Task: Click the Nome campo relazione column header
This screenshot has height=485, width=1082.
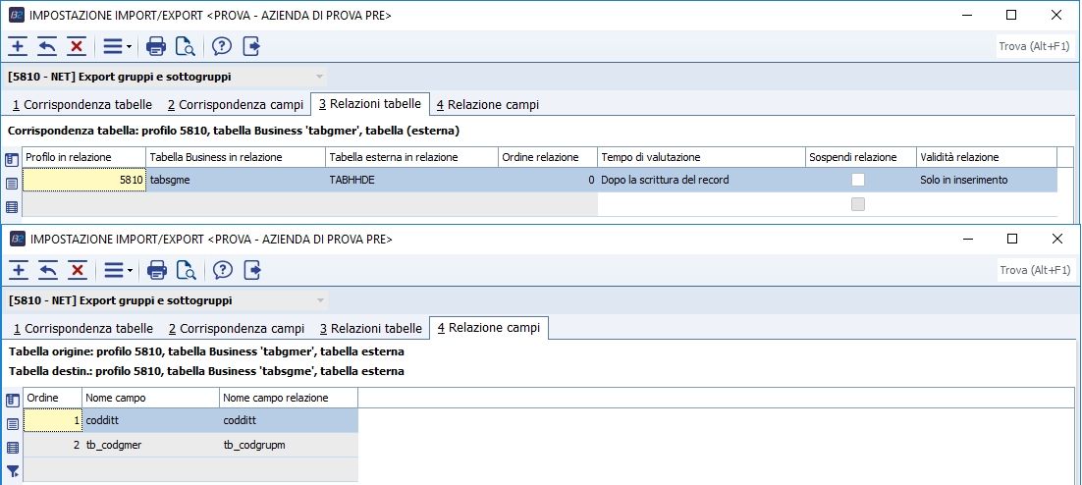Action: (288, 398)
